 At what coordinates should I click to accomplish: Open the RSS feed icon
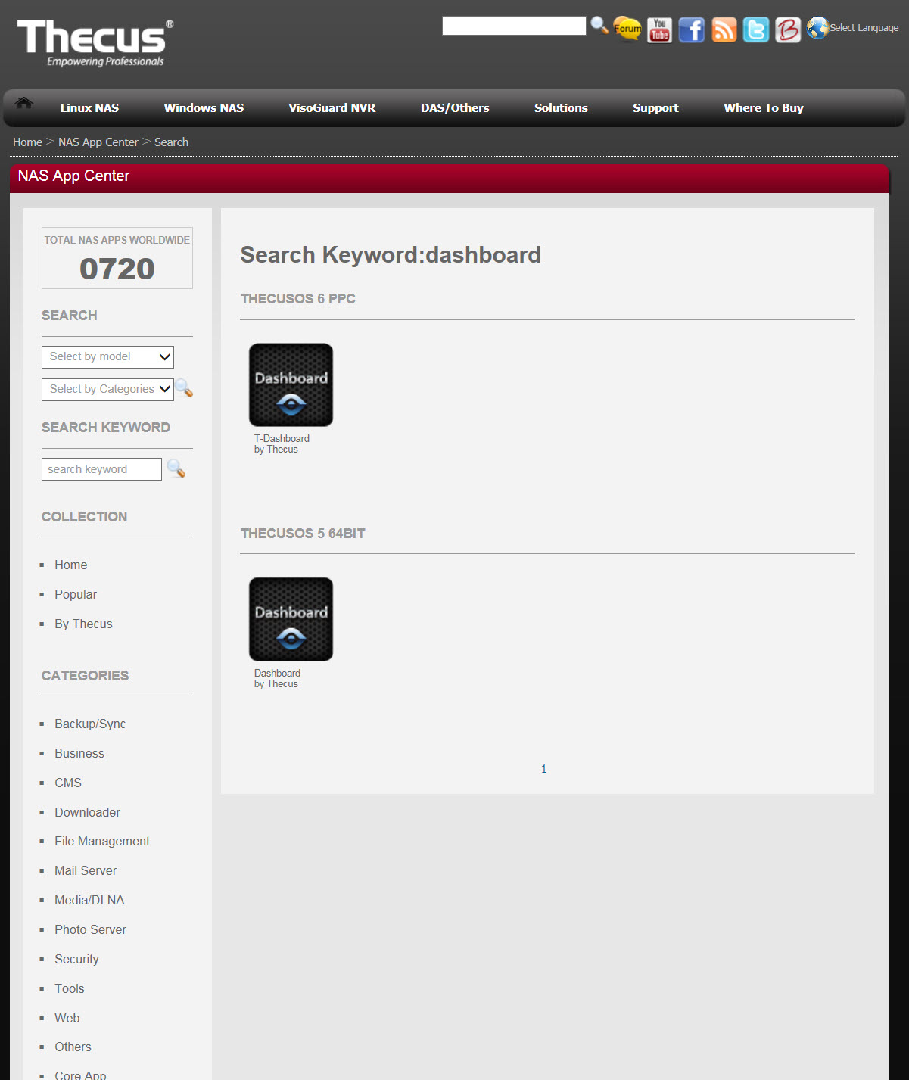pyautogui.click(x=724, y=30)
